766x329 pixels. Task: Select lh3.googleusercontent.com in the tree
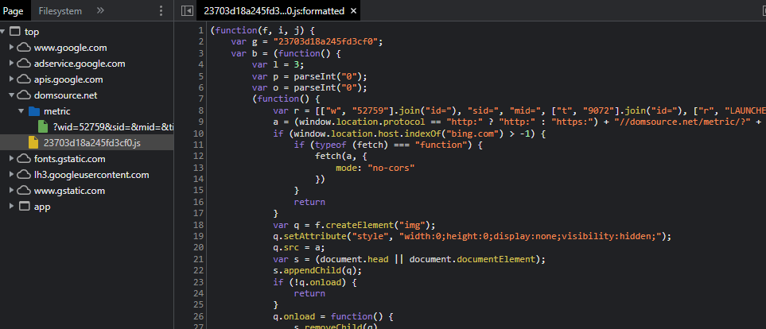[91, 175]
